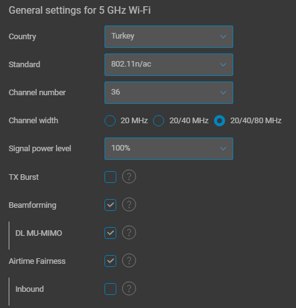The width and height of the screenshot is (296, 308).
Task: Turn off Airtime Fairness checkbox
Action: [x=110, y=261]
